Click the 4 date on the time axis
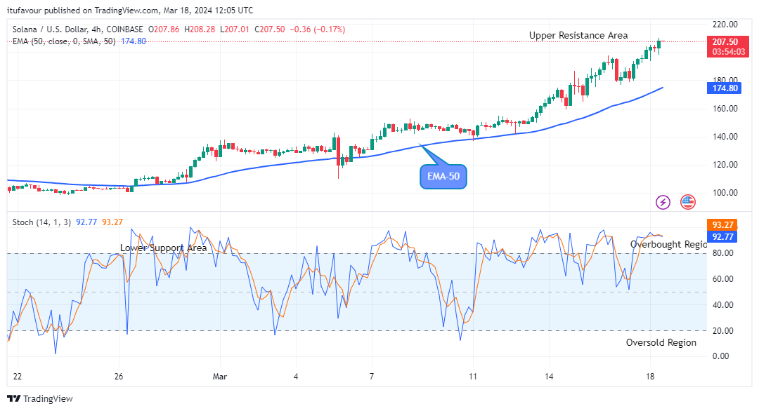Screen dimensions: 759x411 tap(296, 377)
